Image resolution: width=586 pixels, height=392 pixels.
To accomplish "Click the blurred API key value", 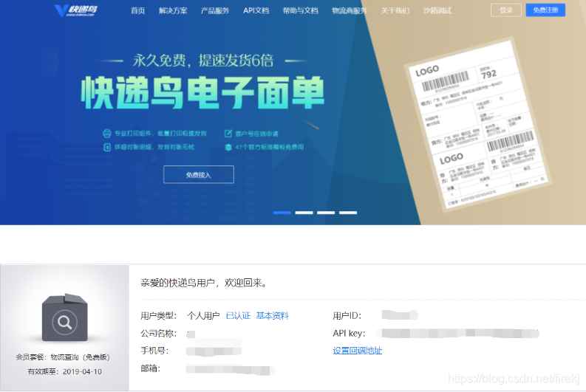I will [457, 333].
